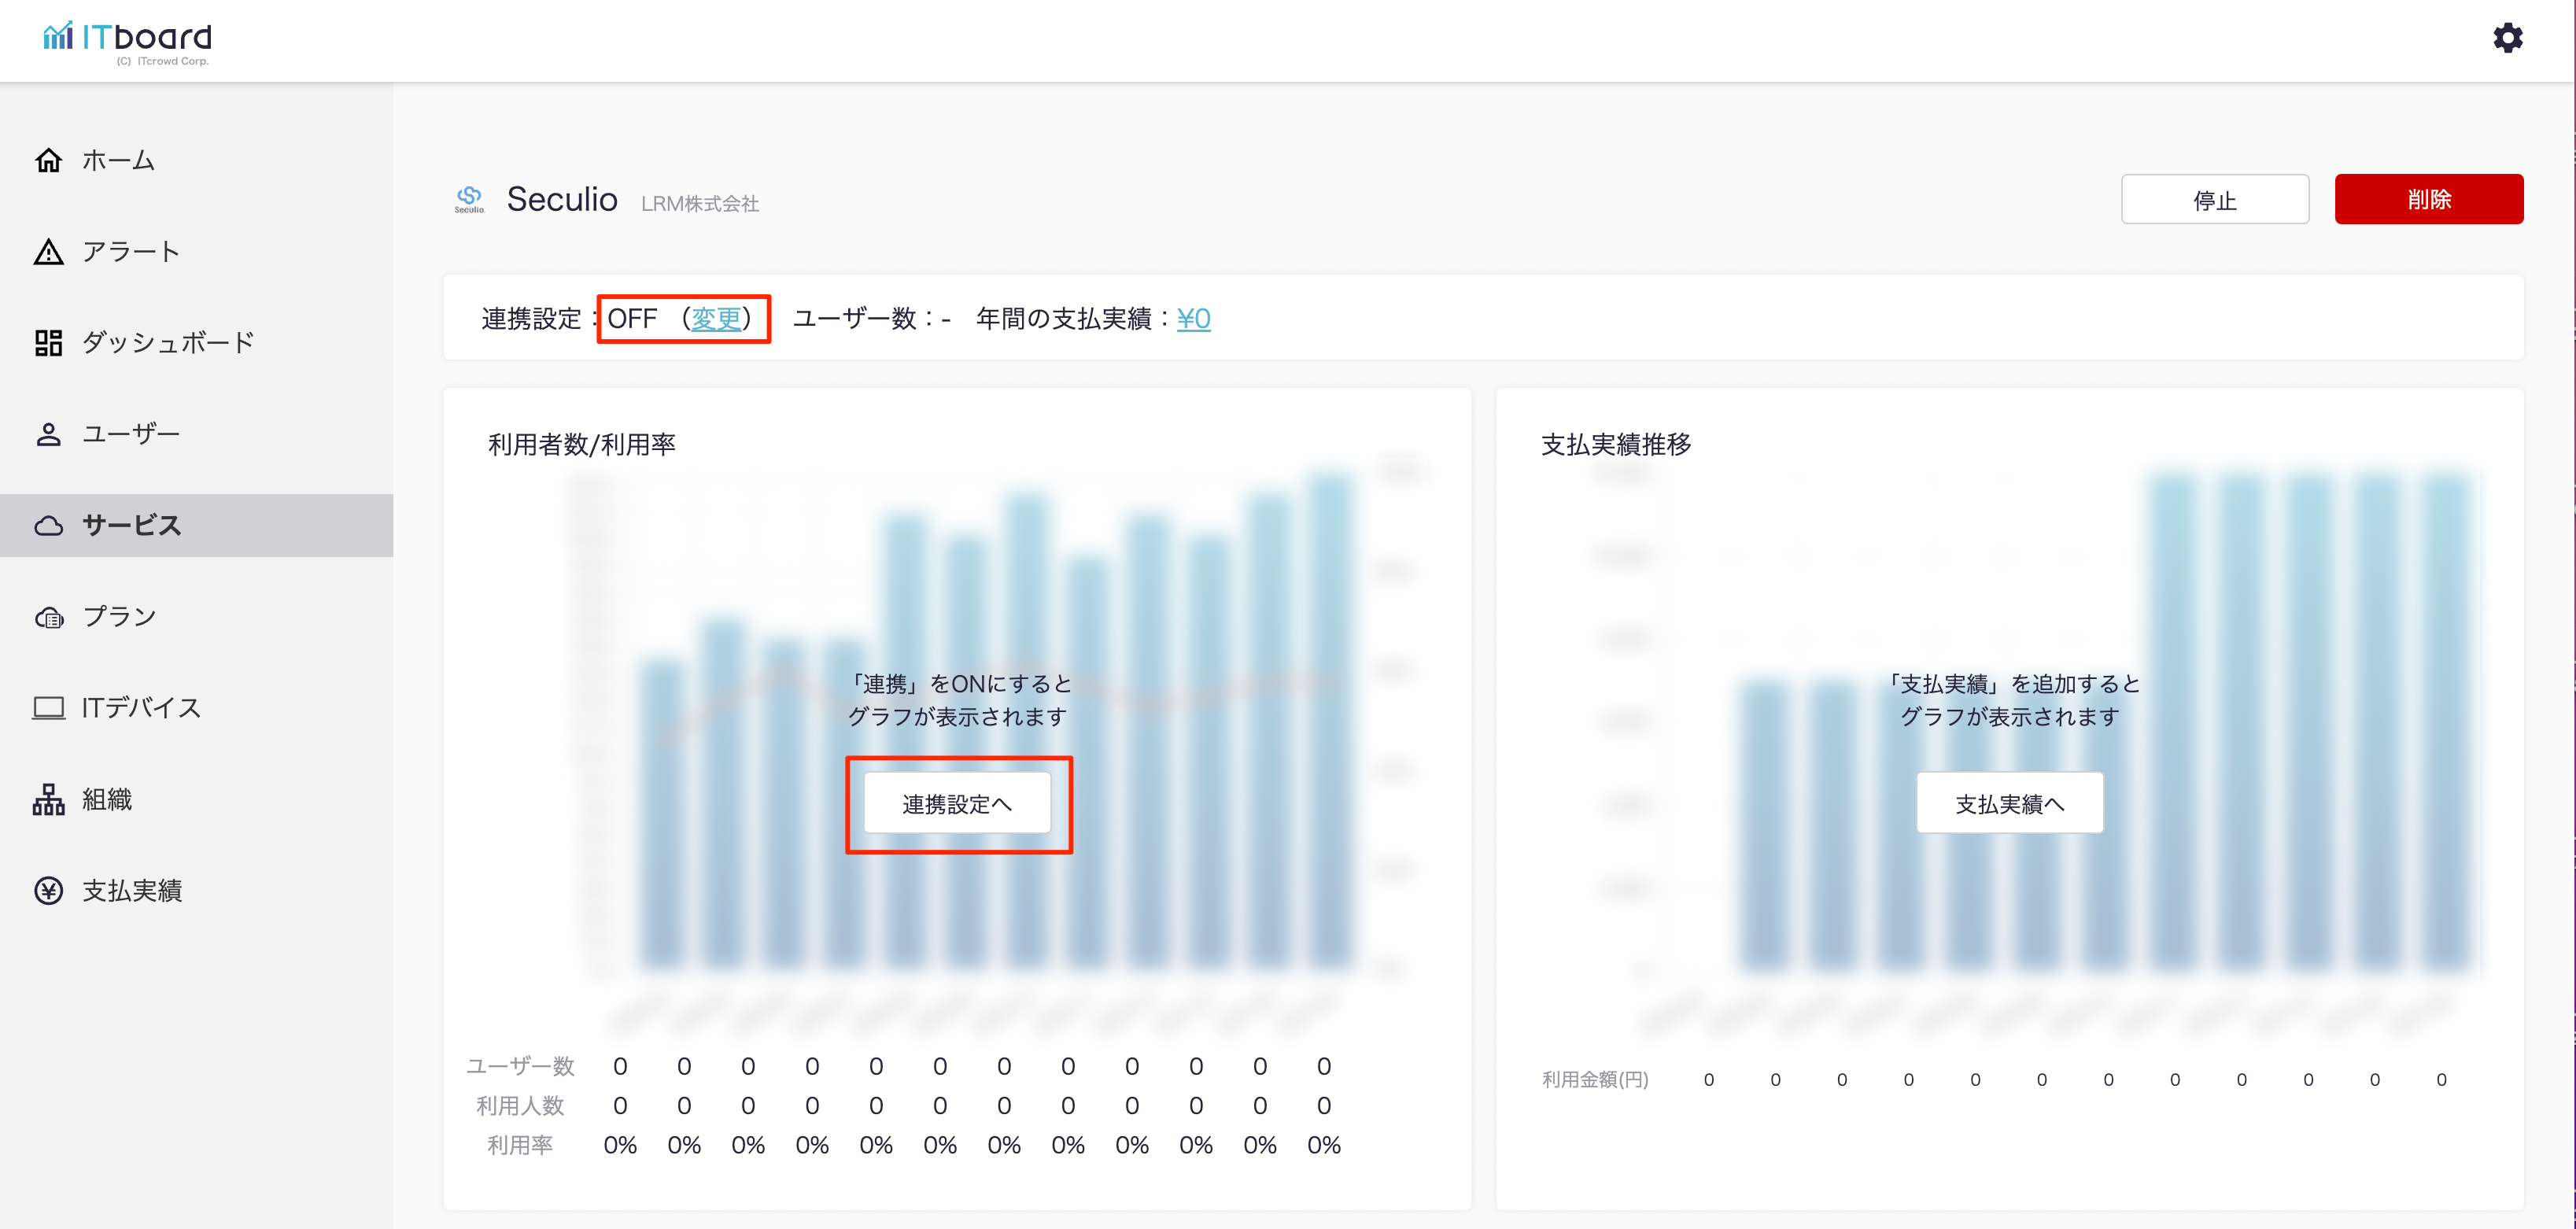Select the アラート sidebar item
Image resolution: width=2576 pixels, height=1229 pixels.
click(131, 252)
